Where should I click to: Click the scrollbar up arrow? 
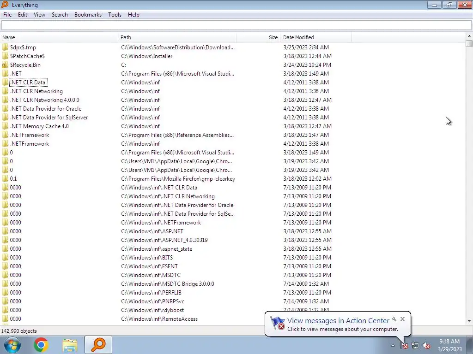pyautogui.click(x=469, y=36)
